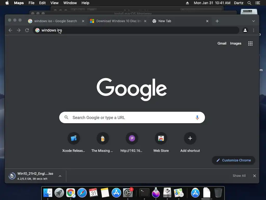Close the windows iso search tab
The image size is (266, 200).
83,21
